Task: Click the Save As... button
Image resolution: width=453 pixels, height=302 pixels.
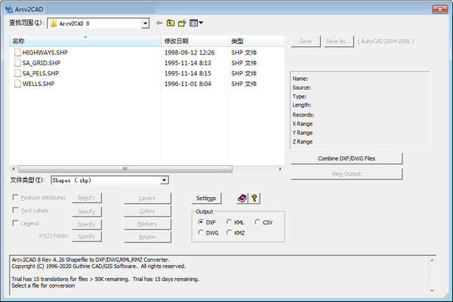Action: [338, 42]
